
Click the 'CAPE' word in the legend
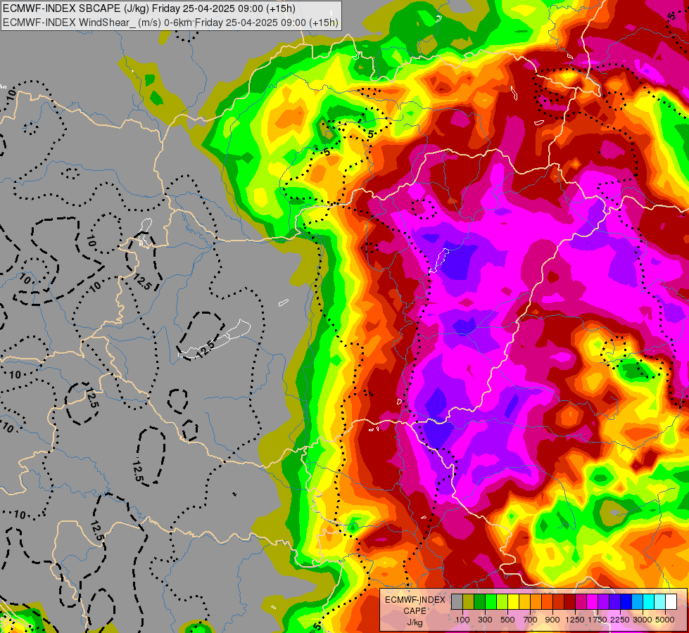(415, 611)
